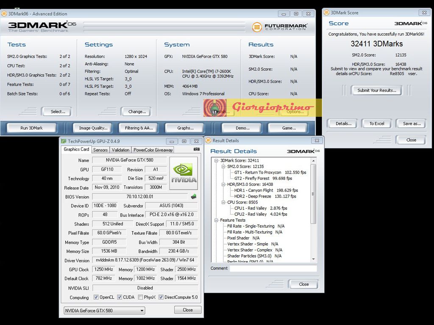This screenshot has width=434, height=325.
Task: Click the Graphs... button
Action: (185, 128)
